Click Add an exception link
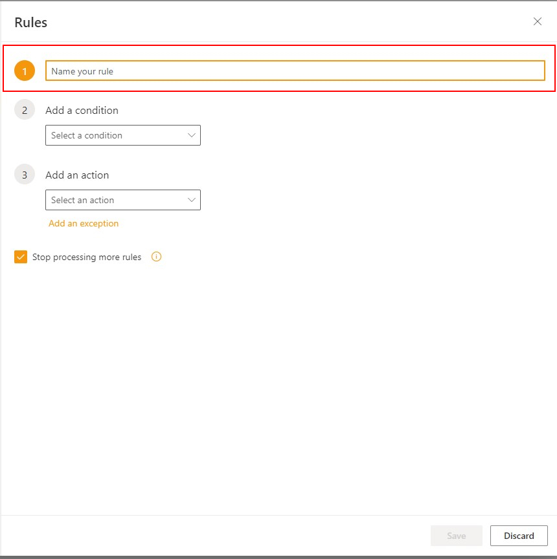This screenshot has height=559, width=557. pyautogui.click(x=84, y=223)
